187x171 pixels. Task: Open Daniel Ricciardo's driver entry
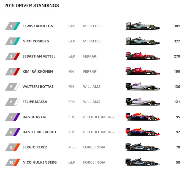pyautogui.click(x=39, y=132)
